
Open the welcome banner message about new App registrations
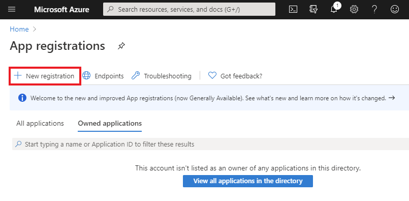(x=208, y=98)
